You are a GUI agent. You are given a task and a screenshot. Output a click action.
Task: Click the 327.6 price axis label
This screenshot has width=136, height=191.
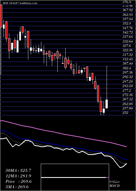127,46
